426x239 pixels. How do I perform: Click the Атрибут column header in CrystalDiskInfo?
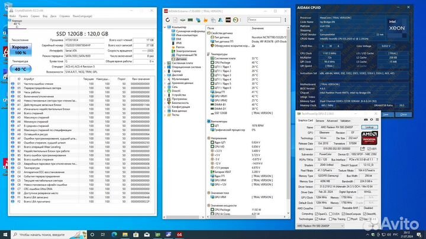pyautogui.click(x=29, y=79)
